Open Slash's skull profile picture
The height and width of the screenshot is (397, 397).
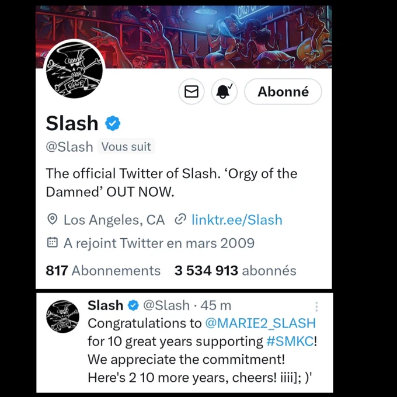75,70
